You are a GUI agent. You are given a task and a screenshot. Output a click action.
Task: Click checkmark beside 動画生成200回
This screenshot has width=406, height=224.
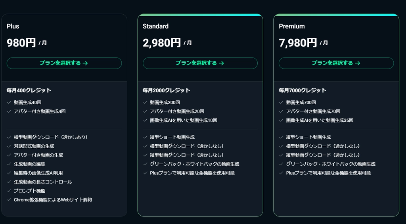coord(145,103)
